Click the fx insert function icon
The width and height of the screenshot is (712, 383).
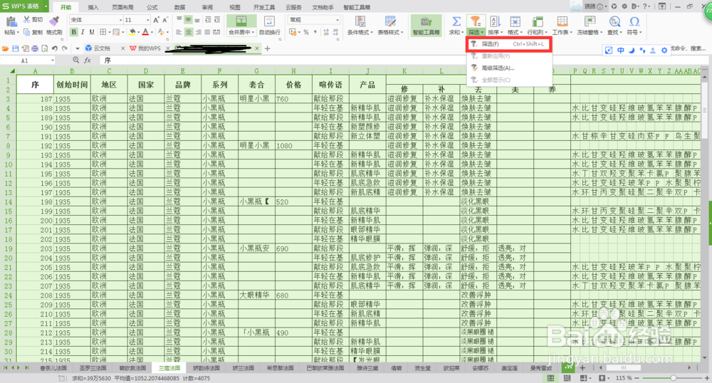pyautogui.click(x=88, y=60)
